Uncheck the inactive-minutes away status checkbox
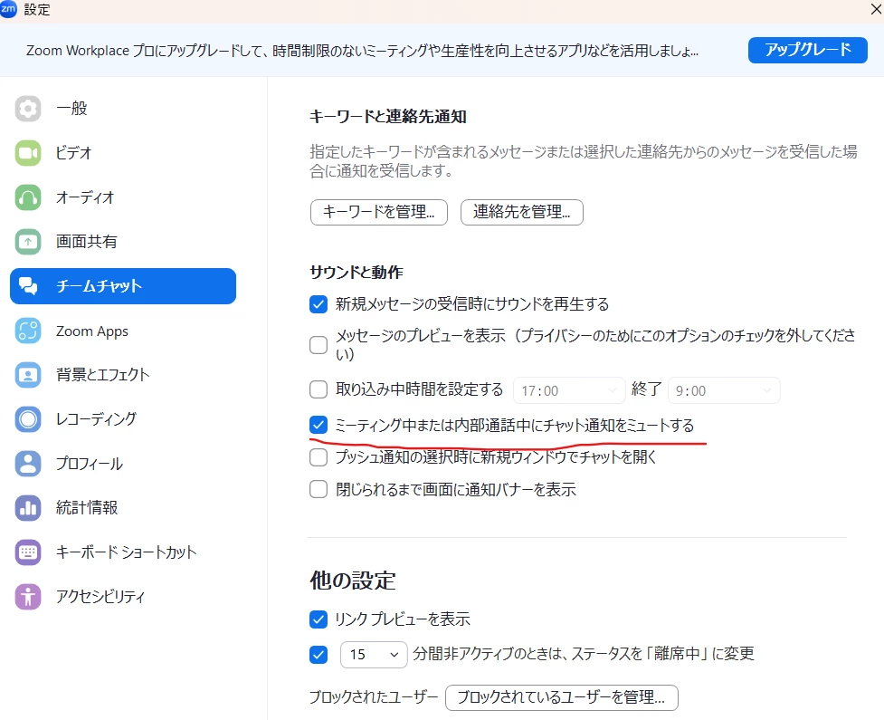The width and height of the screenshot is (884, 720). [318, 655]
